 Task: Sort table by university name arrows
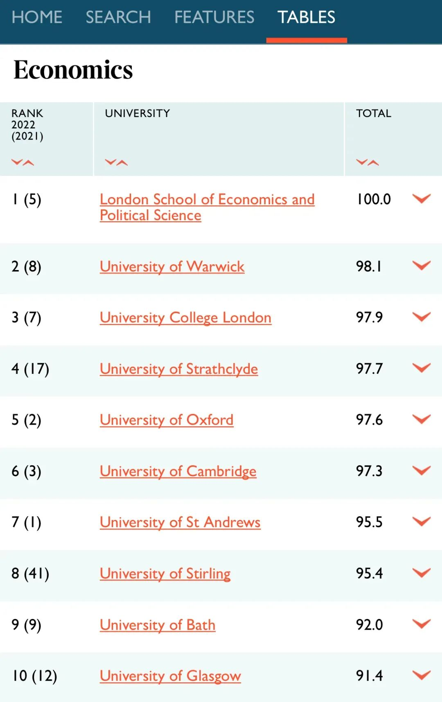(116, 162)
